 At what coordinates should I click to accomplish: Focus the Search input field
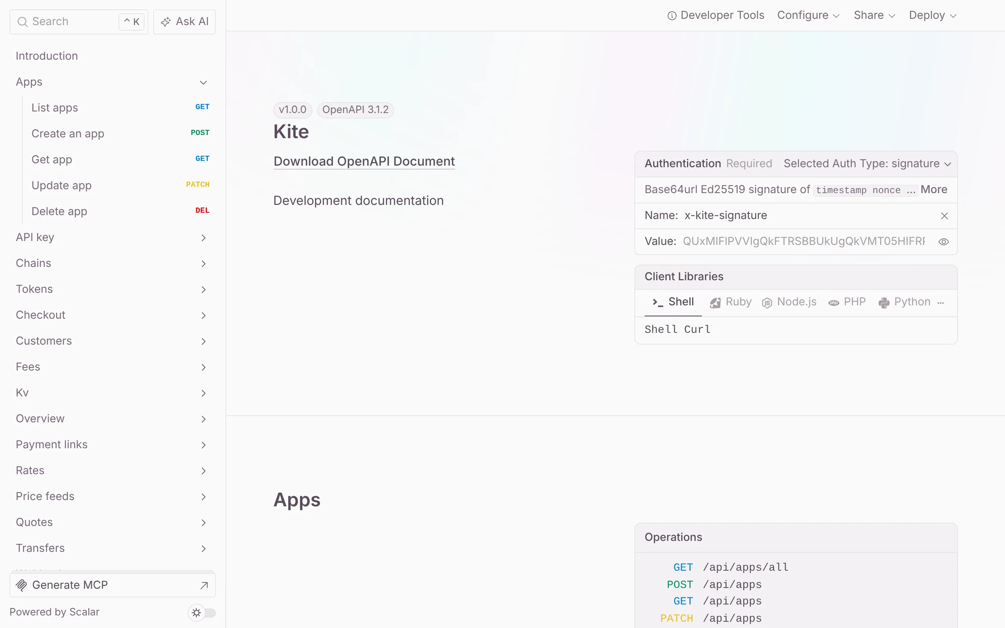[79, 22]
